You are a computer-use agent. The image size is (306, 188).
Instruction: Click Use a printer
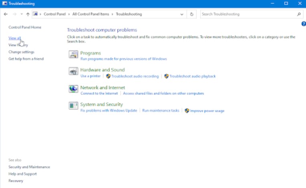tap(91, 76)
